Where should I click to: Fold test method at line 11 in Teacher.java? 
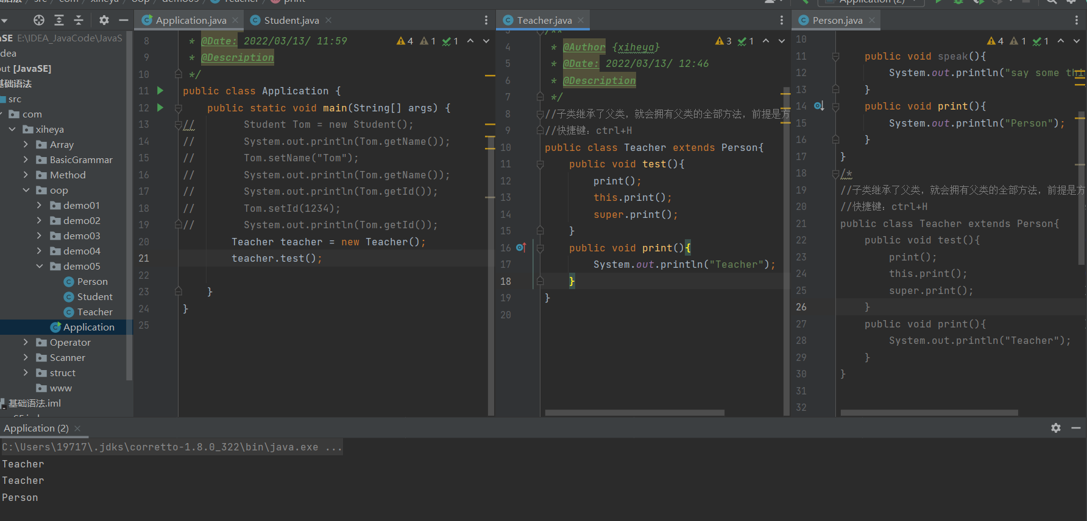540,164
